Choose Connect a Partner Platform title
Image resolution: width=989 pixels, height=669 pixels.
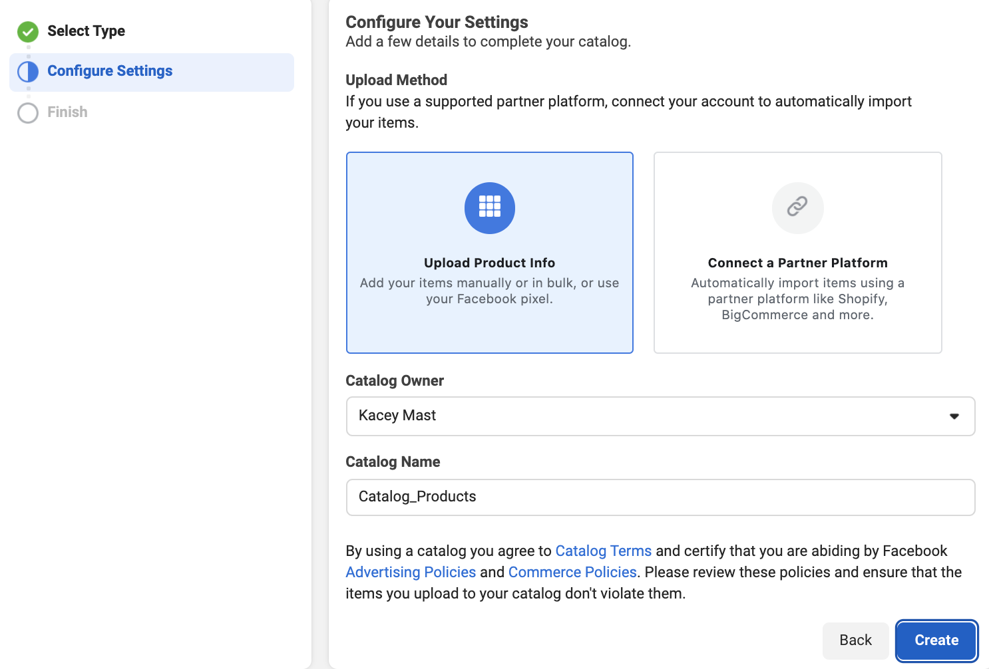[797, 263]
